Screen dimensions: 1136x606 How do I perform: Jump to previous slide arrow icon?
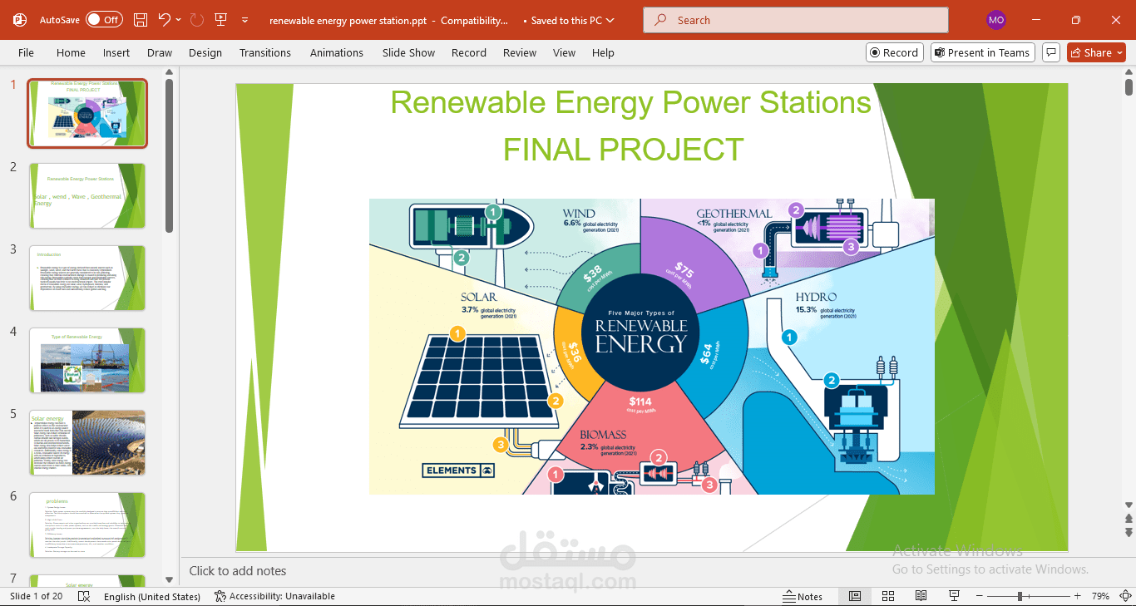pyautogui.click(x=1129, y=519)
